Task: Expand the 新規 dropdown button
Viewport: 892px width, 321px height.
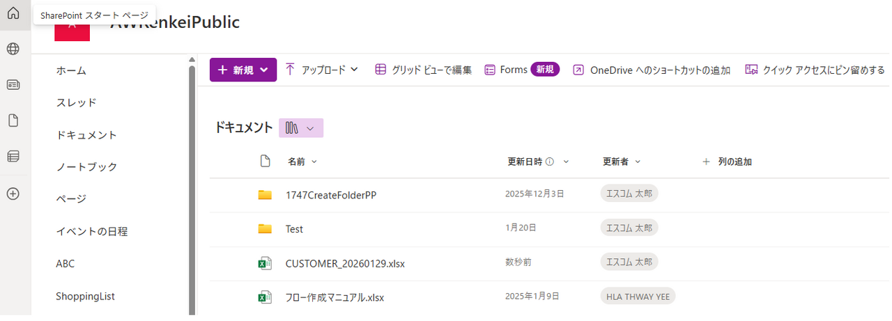Action: coord(243,70)
